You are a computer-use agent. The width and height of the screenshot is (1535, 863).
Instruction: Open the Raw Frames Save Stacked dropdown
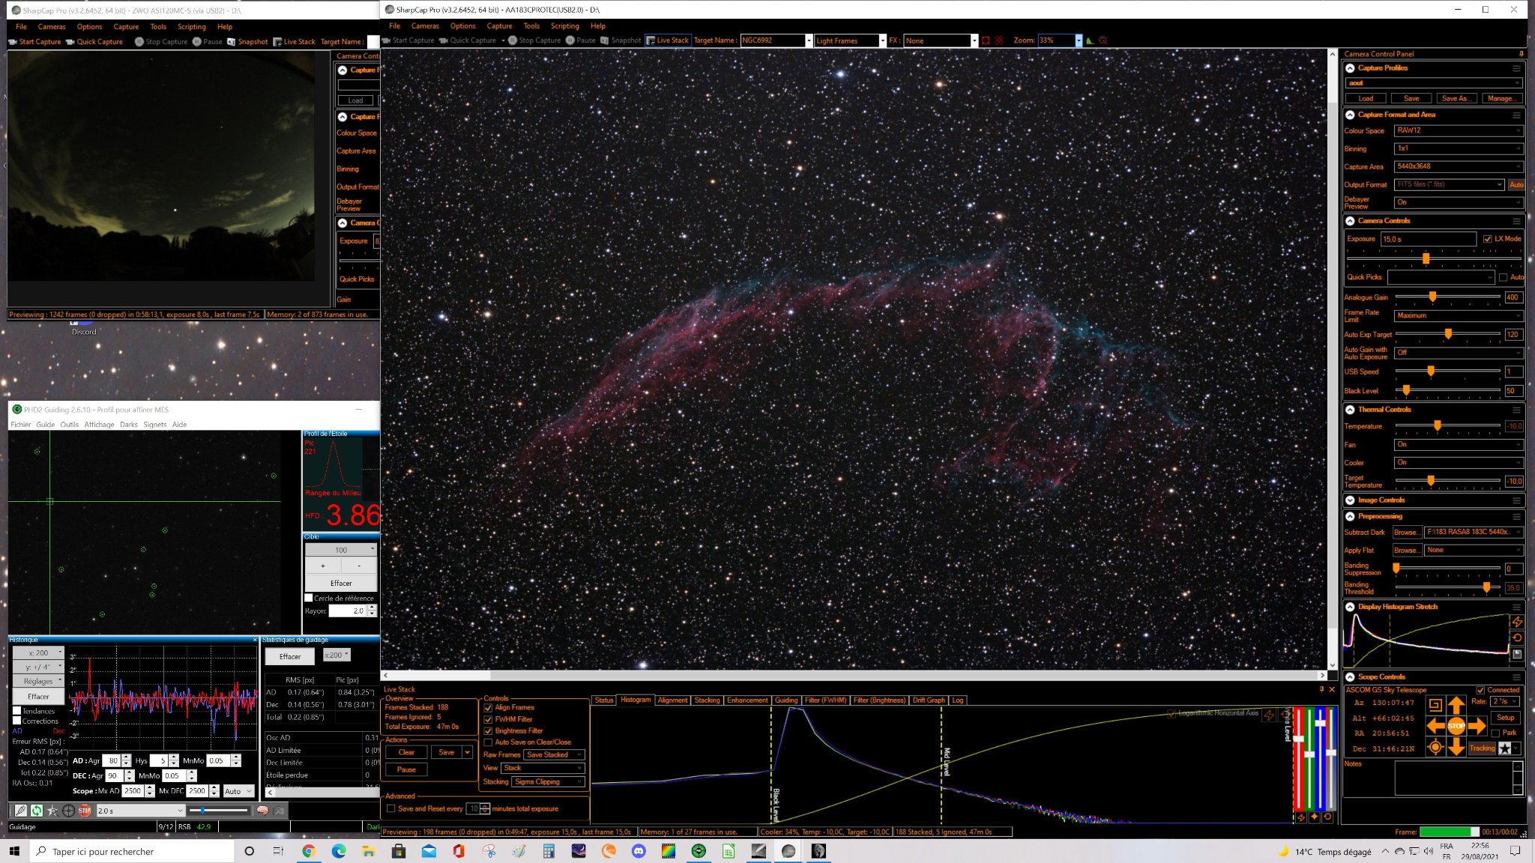coord(554,755)
